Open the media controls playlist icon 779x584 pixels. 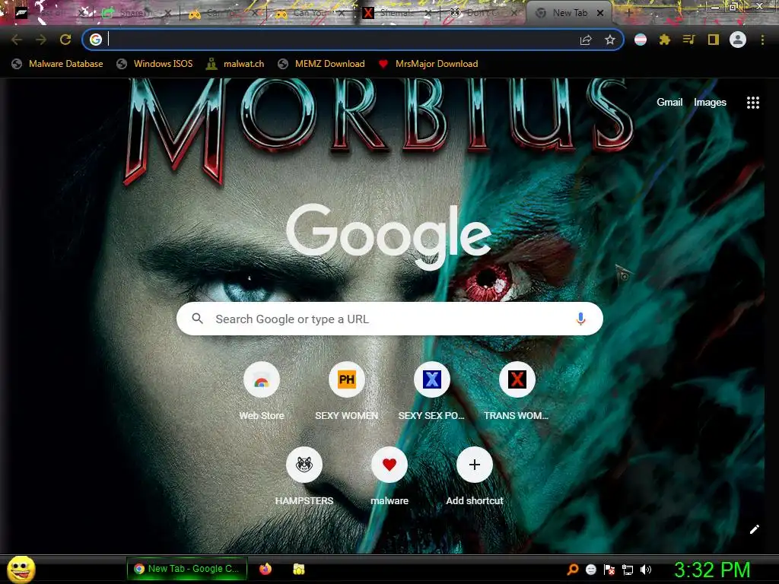(688, 40)
